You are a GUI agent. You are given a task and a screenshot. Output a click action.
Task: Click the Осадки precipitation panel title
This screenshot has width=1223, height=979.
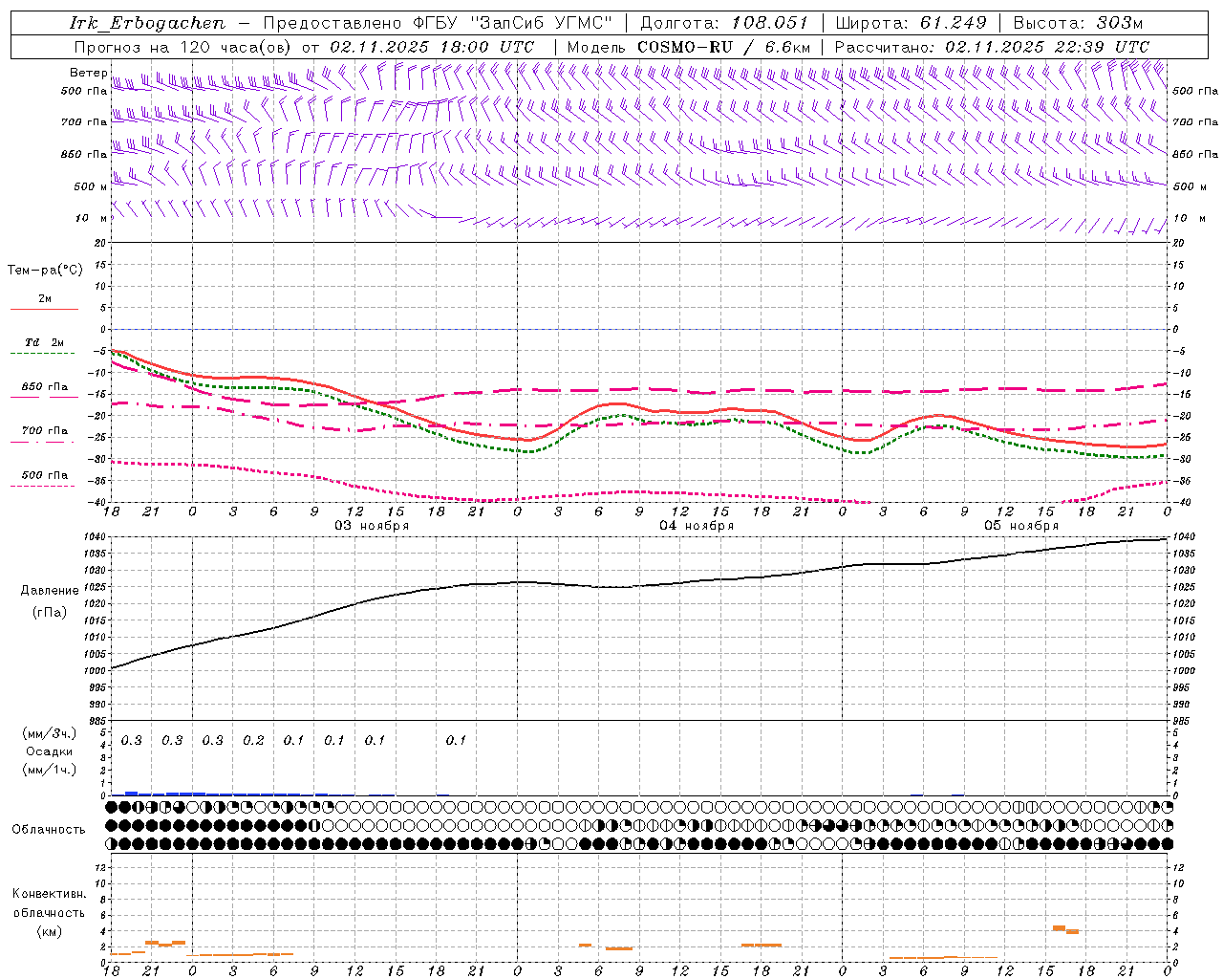49,752
